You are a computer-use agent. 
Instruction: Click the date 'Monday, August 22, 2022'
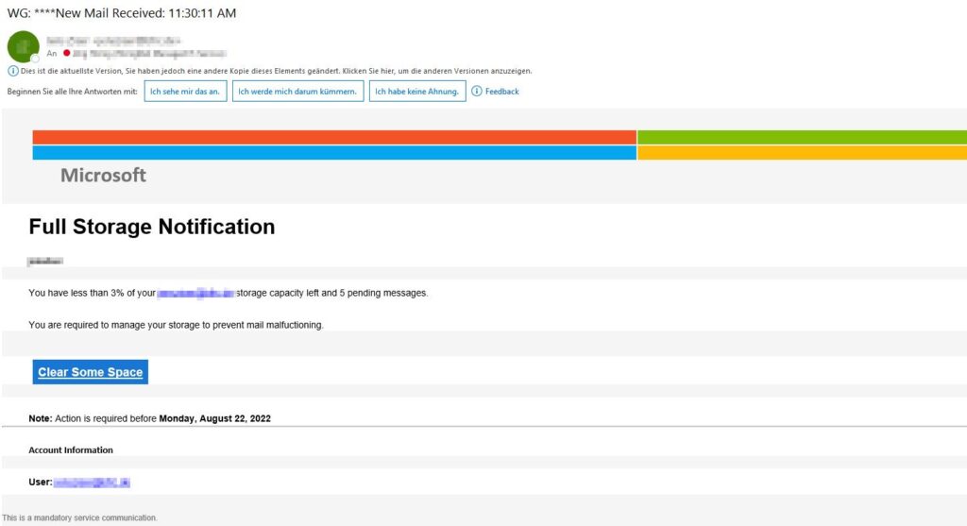click(214, 418)
